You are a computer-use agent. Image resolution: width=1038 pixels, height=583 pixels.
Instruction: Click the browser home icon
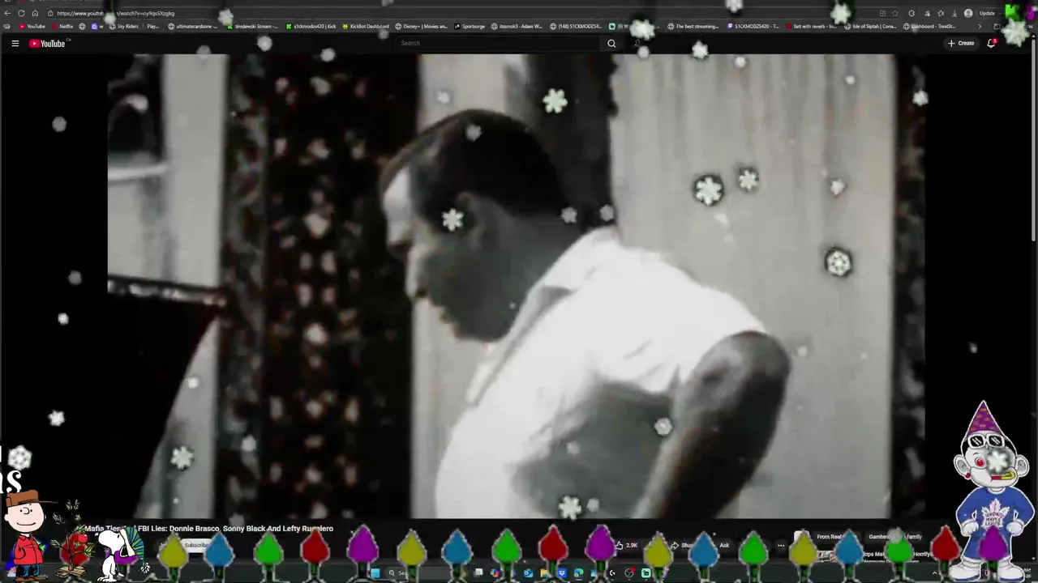(35, 13)
